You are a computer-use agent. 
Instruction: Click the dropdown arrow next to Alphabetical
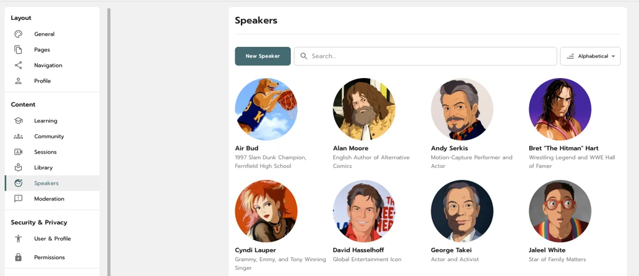[613, 56]
